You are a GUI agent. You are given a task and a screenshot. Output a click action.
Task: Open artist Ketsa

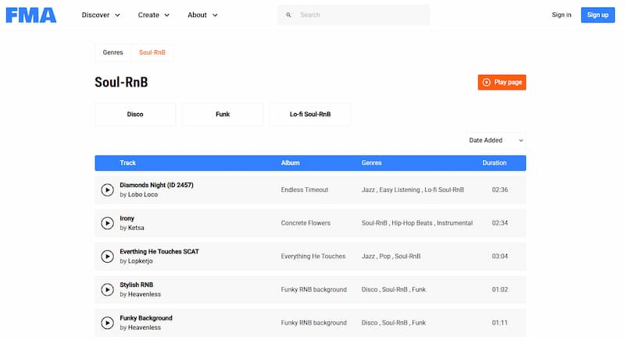(x=136, y=228)
